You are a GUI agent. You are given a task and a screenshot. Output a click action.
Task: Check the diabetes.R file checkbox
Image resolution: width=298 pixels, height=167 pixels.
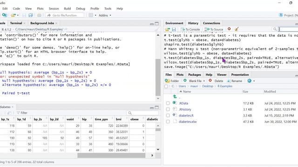(x=168, y=116)
